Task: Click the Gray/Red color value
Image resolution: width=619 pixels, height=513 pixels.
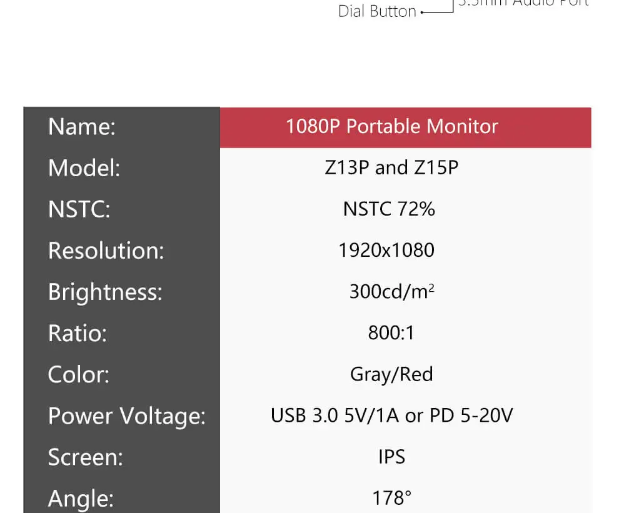Action: pos(391,374)
